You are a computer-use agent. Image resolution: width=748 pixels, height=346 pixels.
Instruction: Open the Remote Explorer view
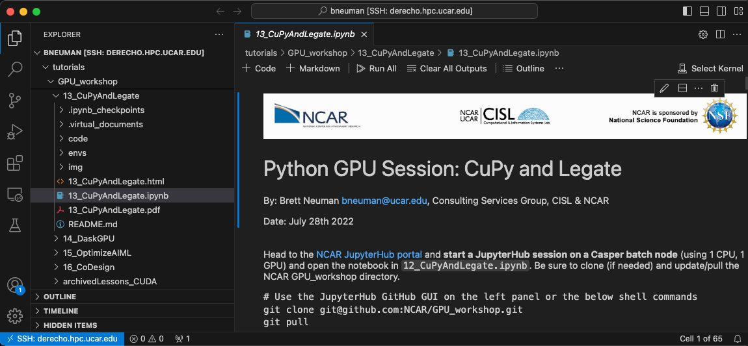pos(14,194)
